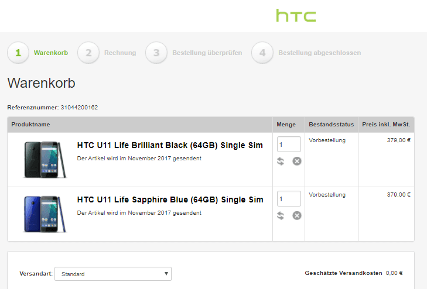This screenshot has width=427, height=289.
Task: Update quantity for Sapphire Blue phone
Action: tap(281, 216)
